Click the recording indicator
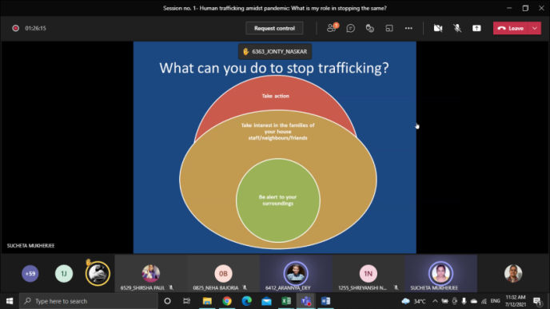Screen dimensions: 550x309 [15, 28]
